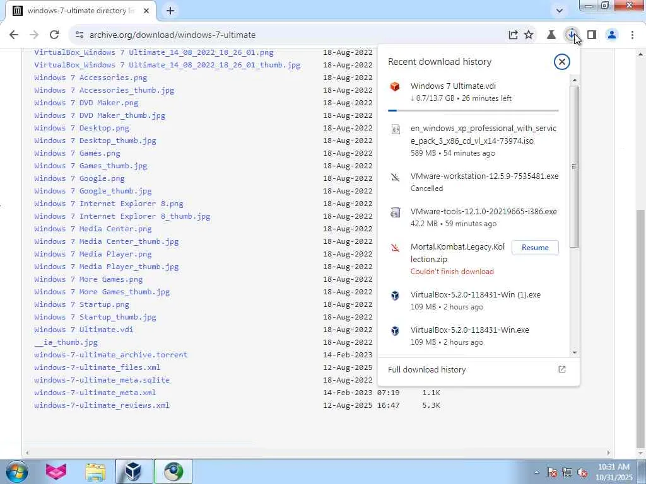Image resolution: width=646 pixels, height=484 pixels.
Task: Open windows-7-ultimate_reviews.xml link
Action: tap(102, 405)
